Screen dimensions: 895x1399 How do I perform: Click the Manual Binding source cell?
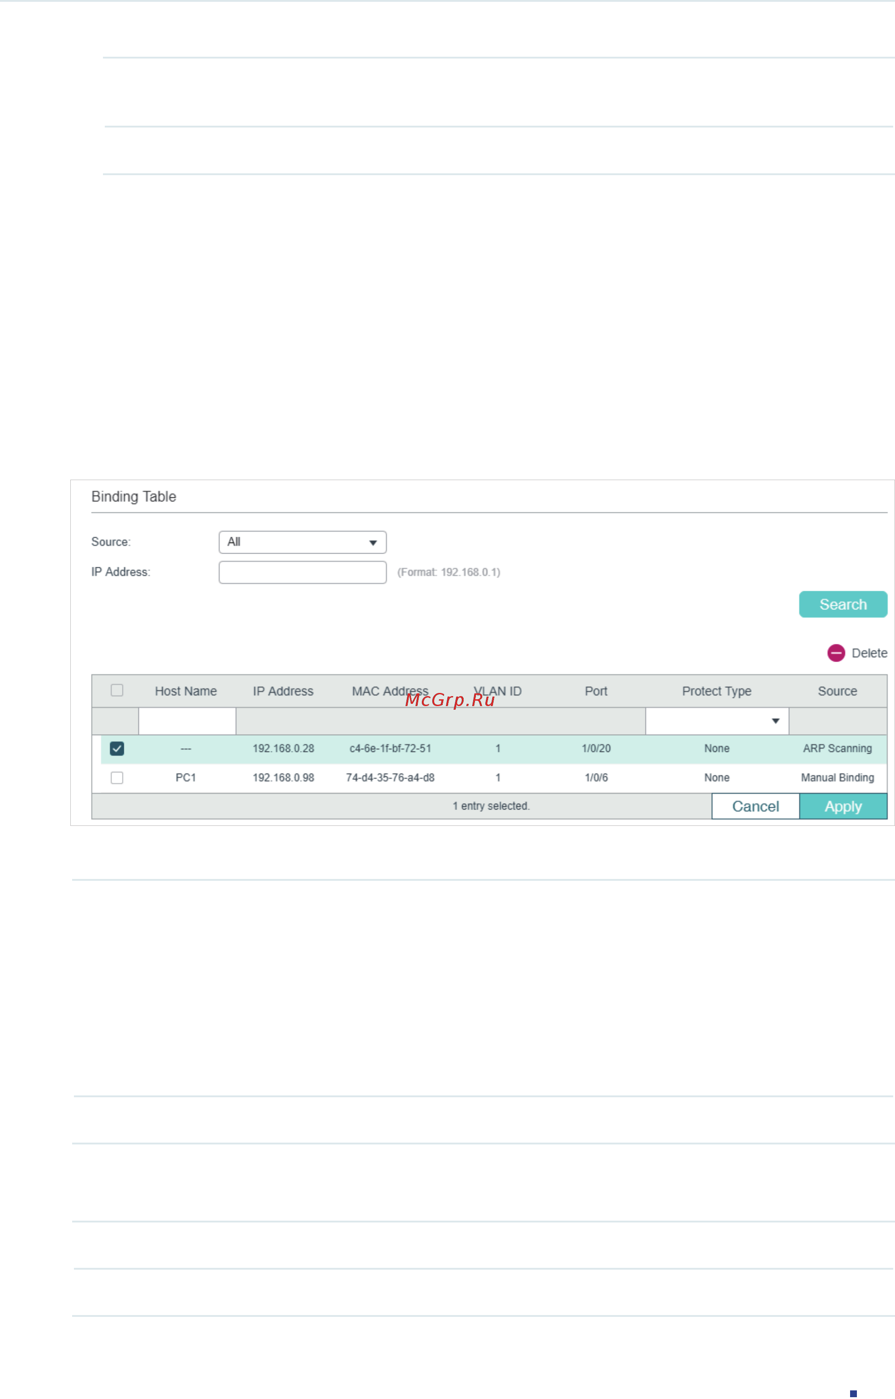coord(837,777)
